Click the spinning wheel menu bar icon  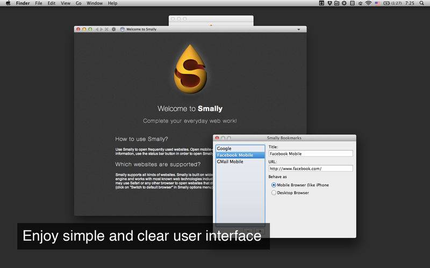[x=344, y=3]
